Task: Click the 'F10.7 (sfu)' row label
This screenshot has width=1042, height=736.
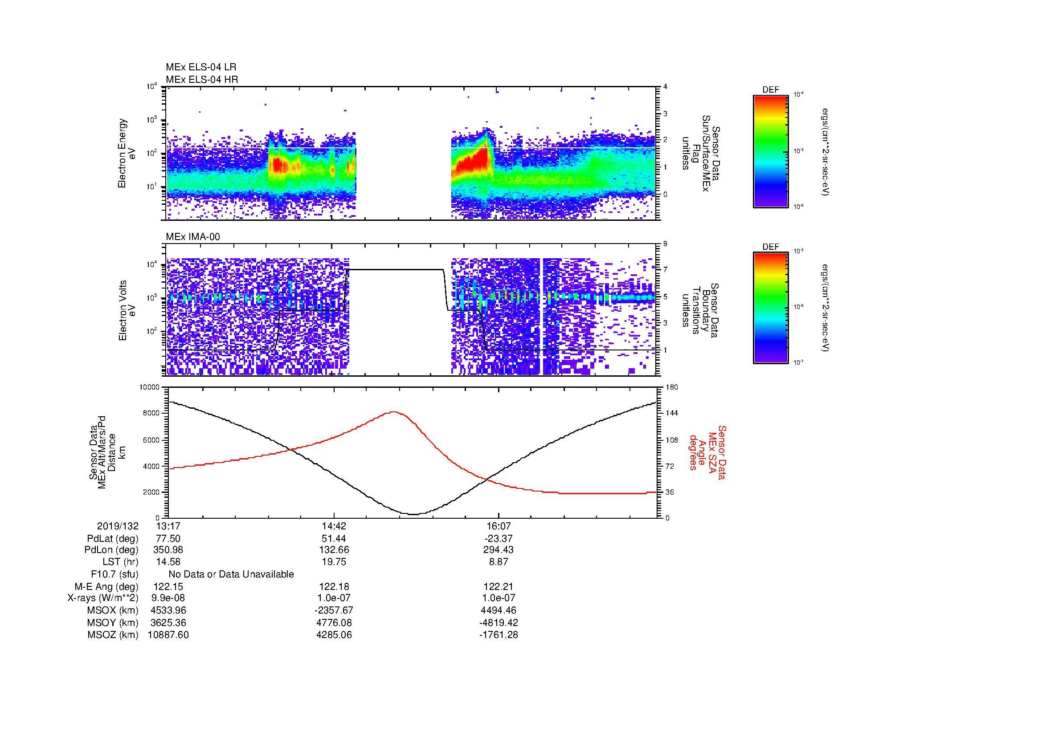Action: (x=114, y=574)
